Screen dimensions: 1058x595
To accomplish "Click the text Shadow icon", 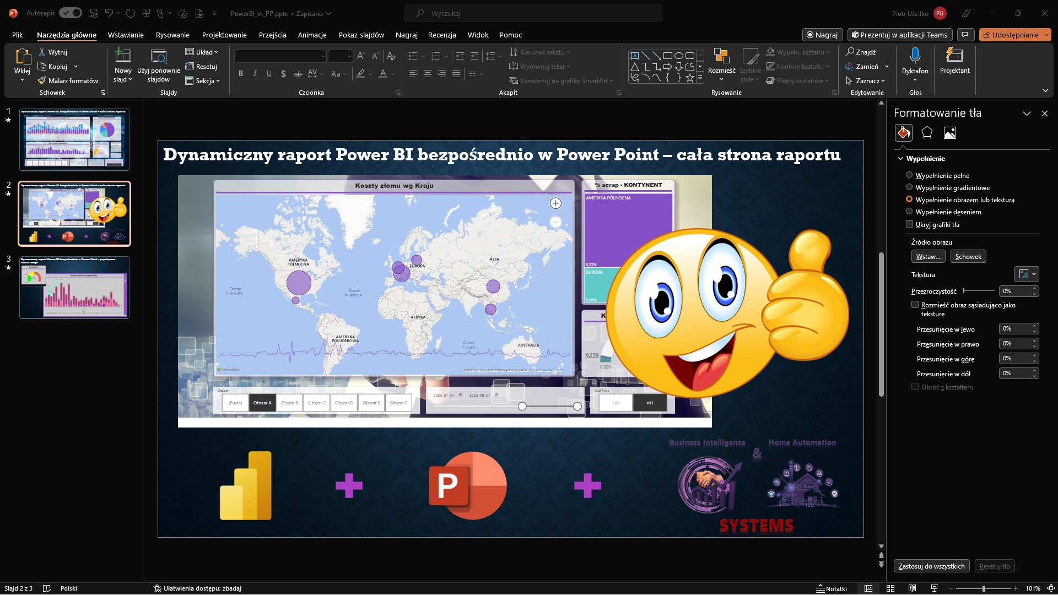I will (283, 74).
